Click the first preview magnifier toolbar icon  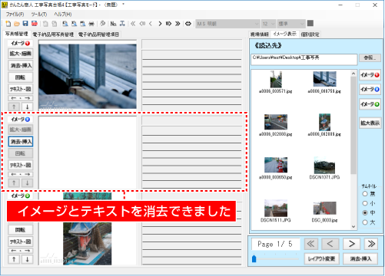[x=65, y=24]
